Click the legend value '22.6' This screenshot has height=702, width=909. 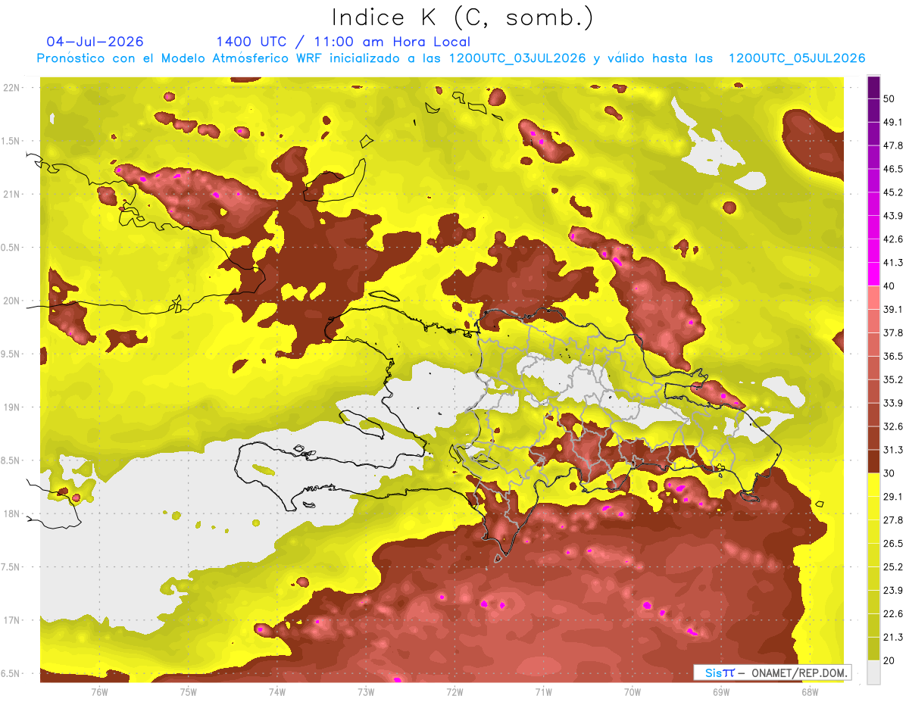pyautogui.click(x=892, y=613)
